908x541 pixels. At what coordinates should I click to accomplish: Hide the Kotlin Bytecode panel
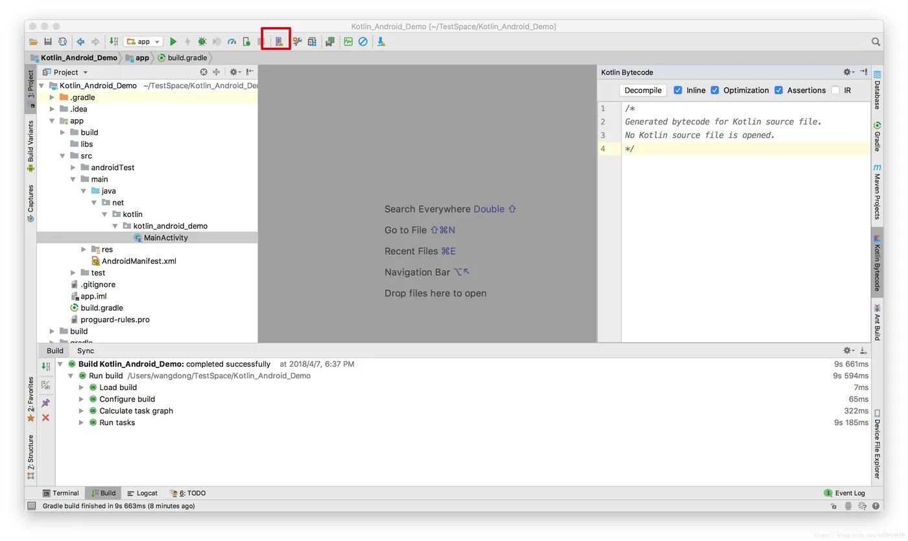point(863,72)
